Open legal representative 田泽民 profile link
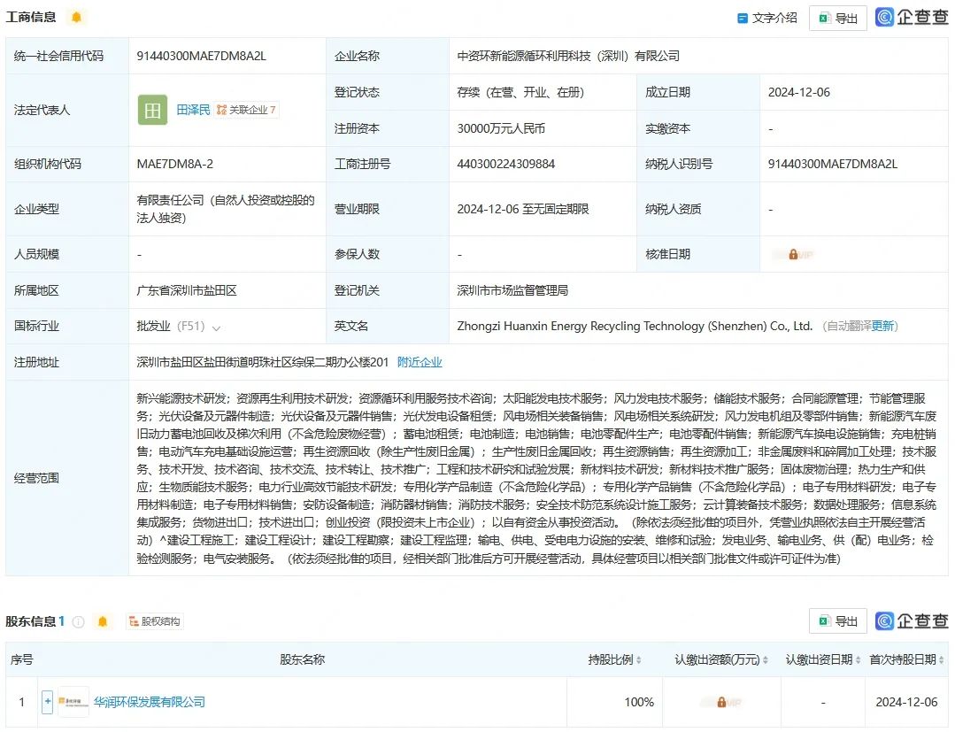955x732 pixels. pyautogui.click(x=193, y=110)
